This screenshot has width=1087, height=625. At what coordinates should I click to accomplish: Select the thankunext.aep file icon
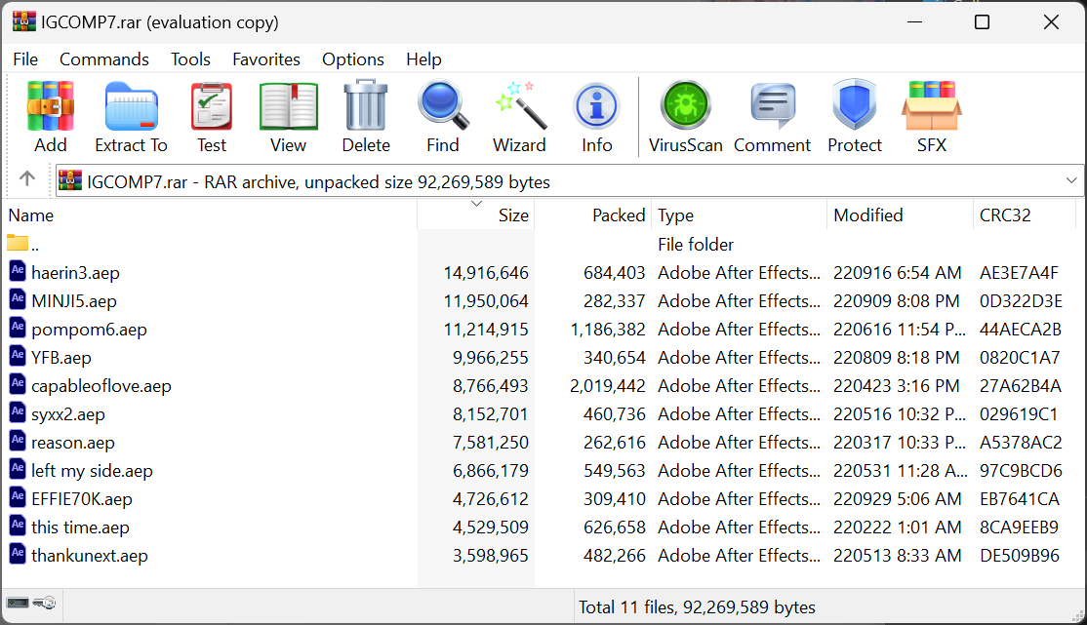click(x=18, y=555)
